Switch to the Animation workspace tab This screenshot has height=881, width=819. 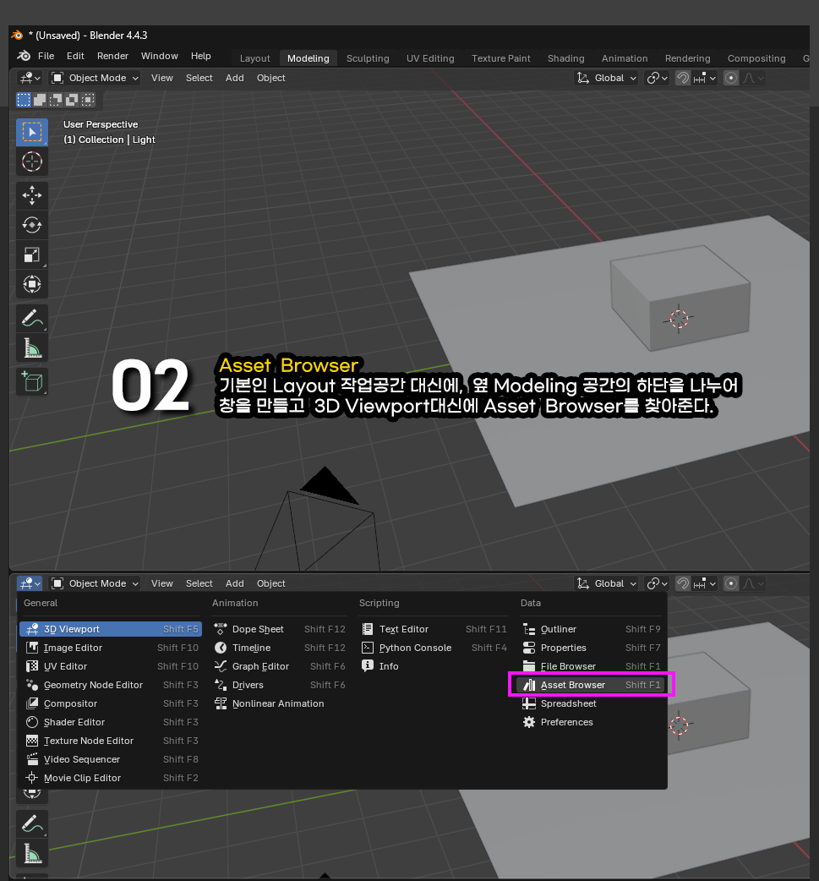[625, 58]
